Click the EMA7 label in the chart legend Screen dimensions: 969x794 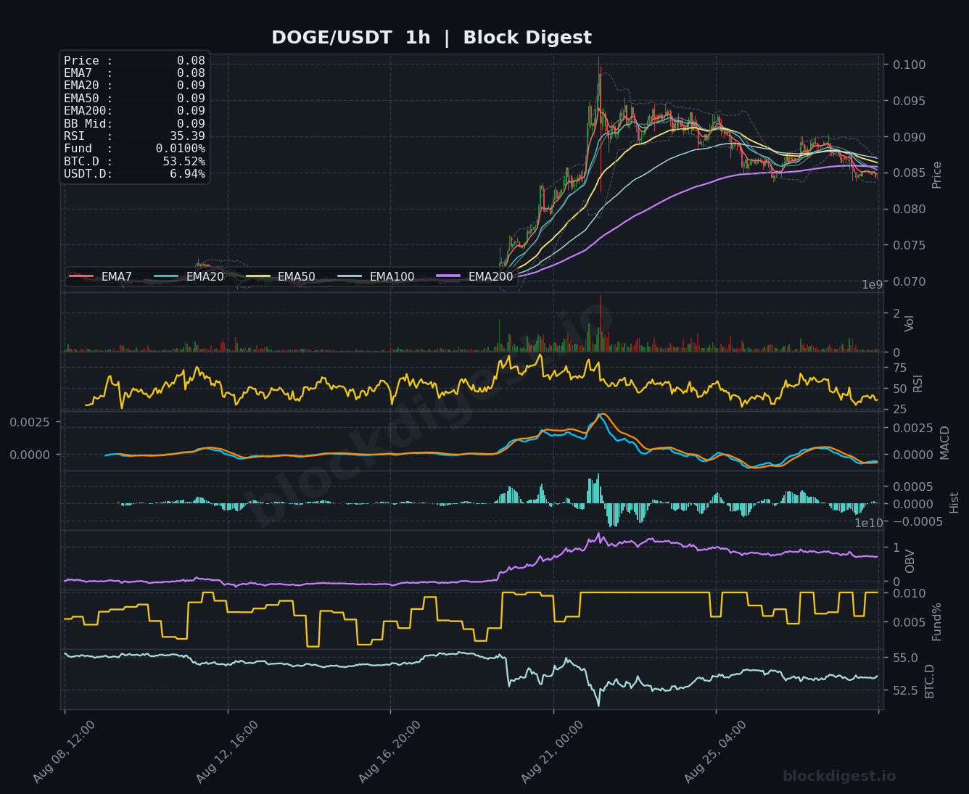(117, 277)
